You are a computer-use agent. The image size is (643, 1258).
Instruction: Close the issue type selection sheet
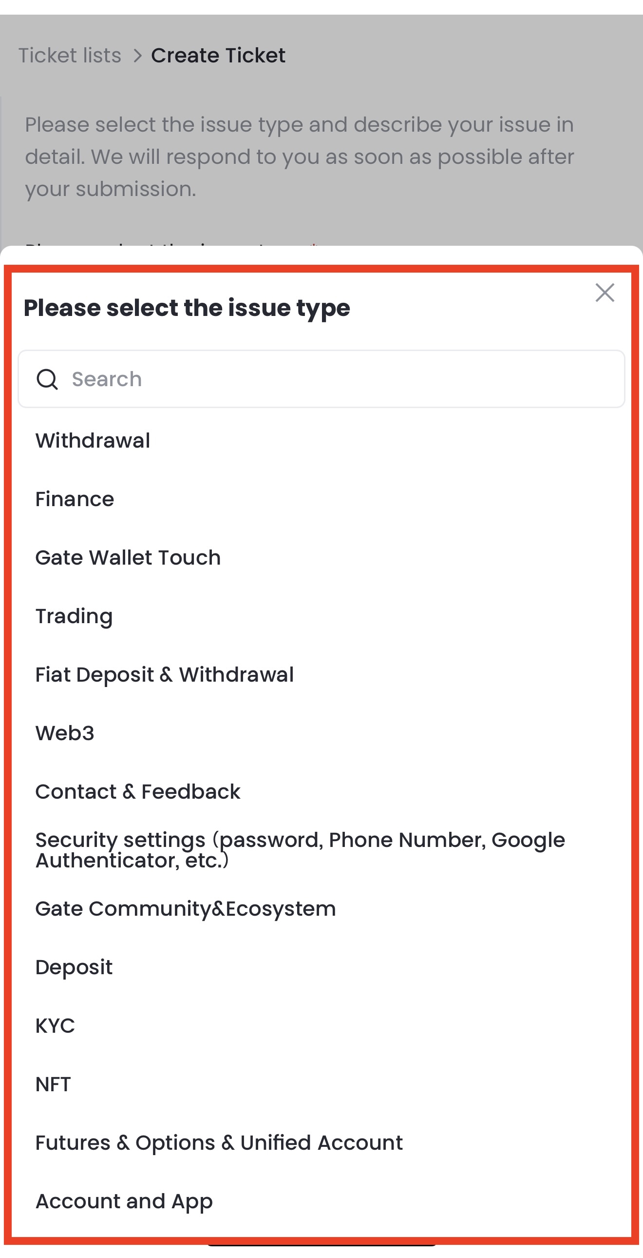pos(605,293)
